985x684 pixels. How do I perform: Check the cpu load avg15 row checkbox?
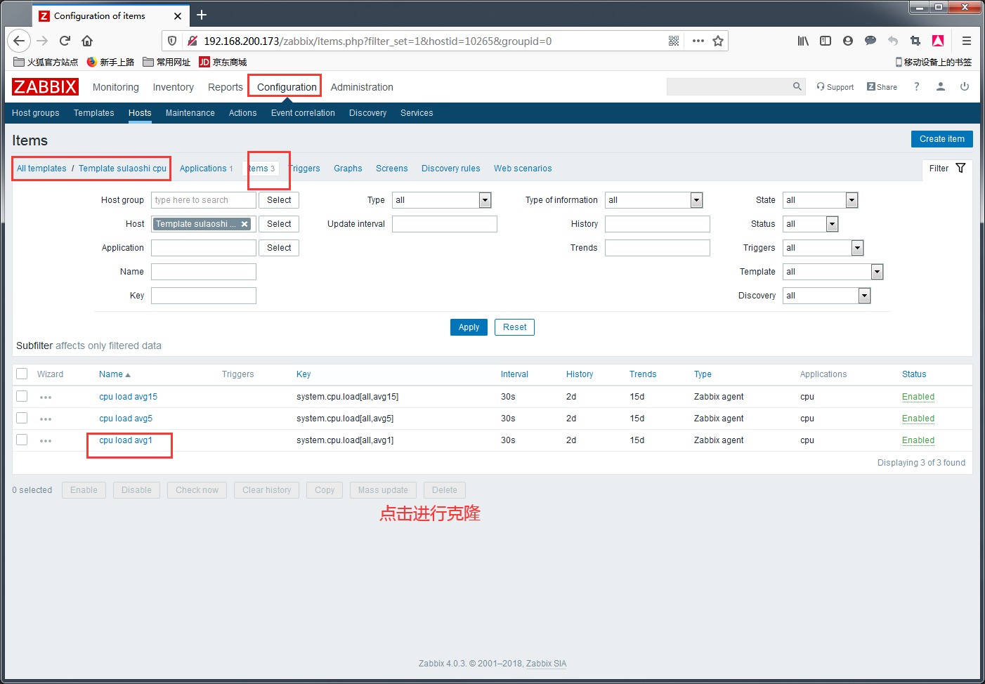(x=22, y=396)
